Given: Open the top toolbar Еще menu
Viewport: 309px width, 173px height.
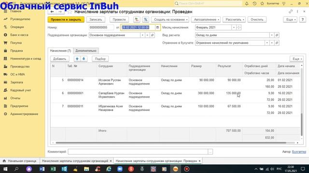Looking at the screenshot, I should (290, 19).
